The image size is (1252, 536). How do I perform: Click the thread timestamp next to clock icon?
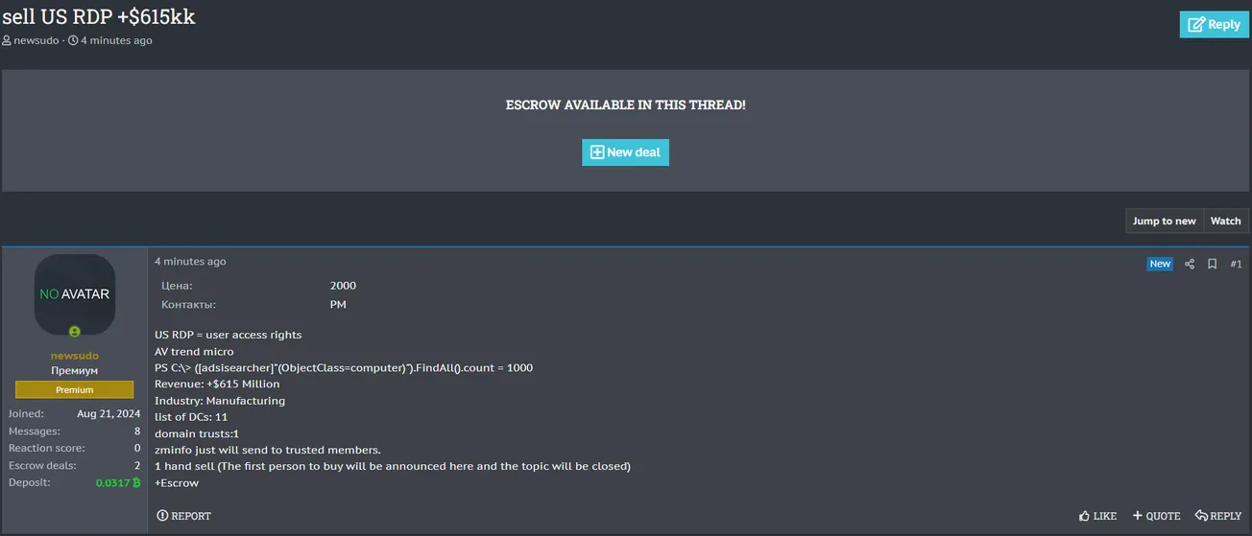click(116, 40)
